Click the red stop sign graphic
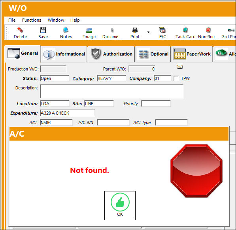The height and width of the screenshot is (230, 236). tap(196, 171)
